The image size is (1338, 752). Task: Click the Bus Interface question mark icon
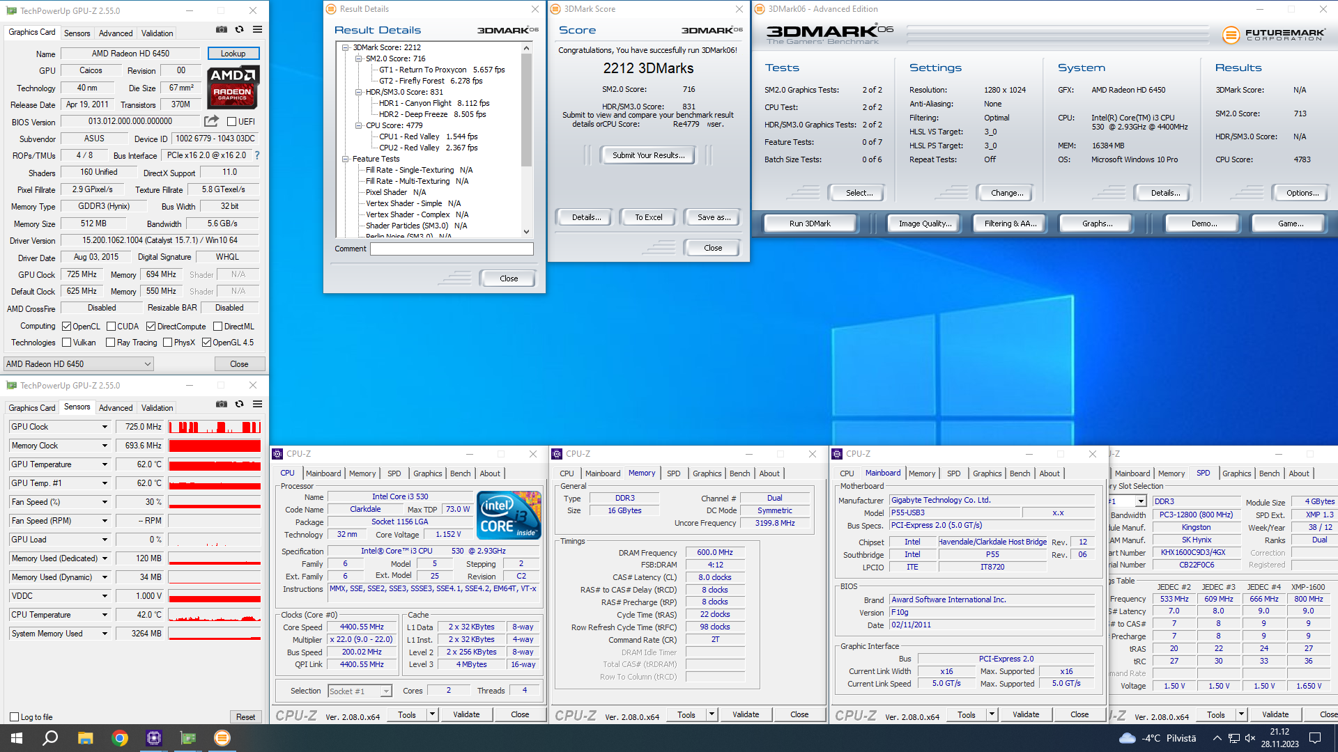click(x=257, y=155)
